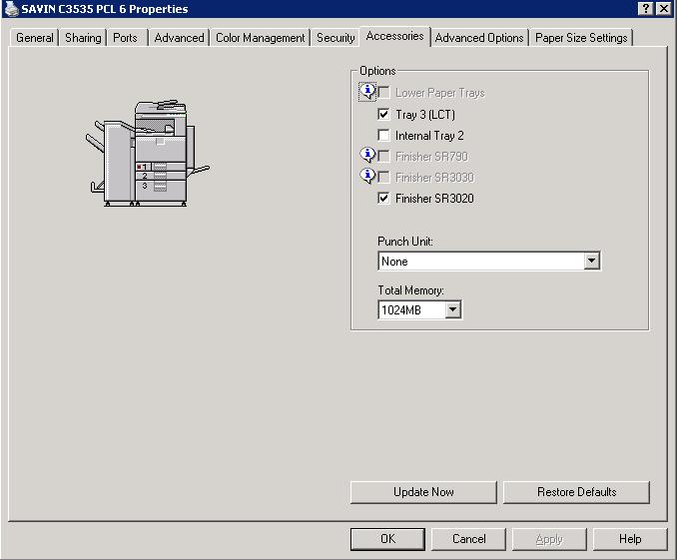Click the Internal Tray 2 label
Image resolution: width=677 pixels, height=560 pixels.
tap(429, 136)
